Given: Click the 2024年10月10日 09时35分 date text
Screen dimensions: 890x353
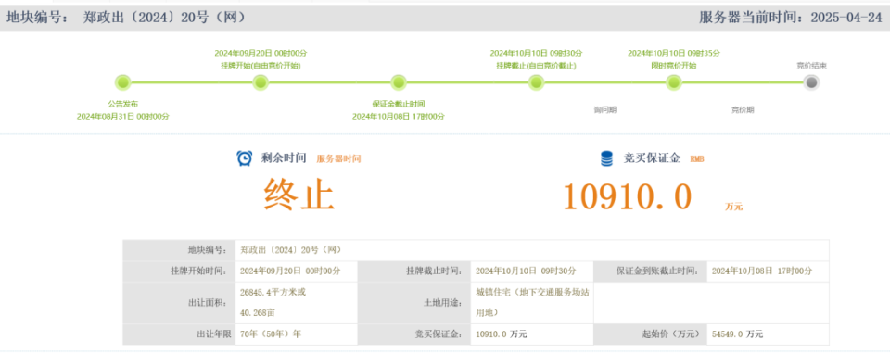Looking at the screenshot, I should (674, 53).
